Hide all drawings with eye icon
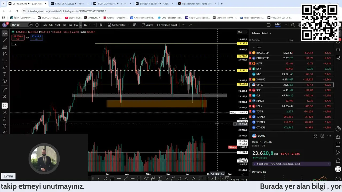342x192 pixels. click(5, 126)
